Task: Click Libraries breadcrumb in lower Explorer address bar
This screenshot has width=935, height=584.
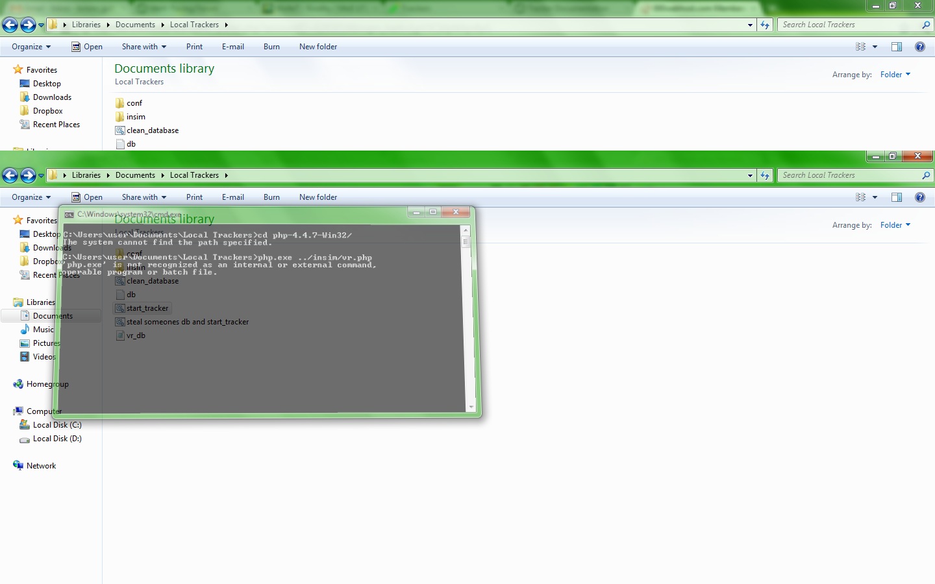Action: (86, 175)
